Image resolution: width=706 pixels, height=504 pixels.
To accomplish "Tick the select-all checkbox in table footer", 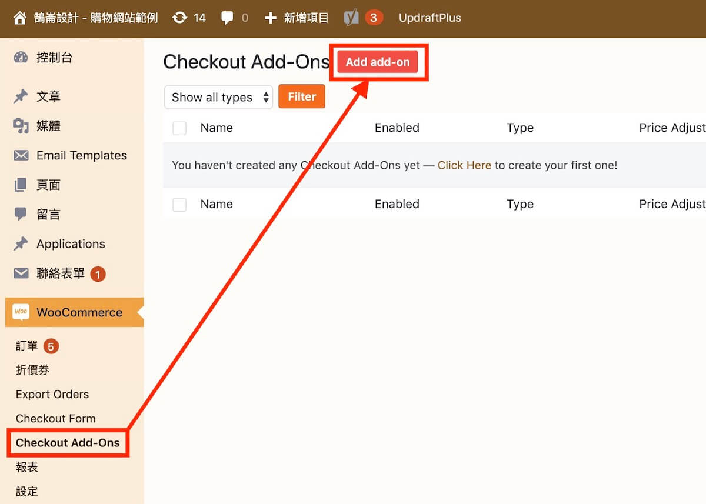I will [x=179, y=205].
